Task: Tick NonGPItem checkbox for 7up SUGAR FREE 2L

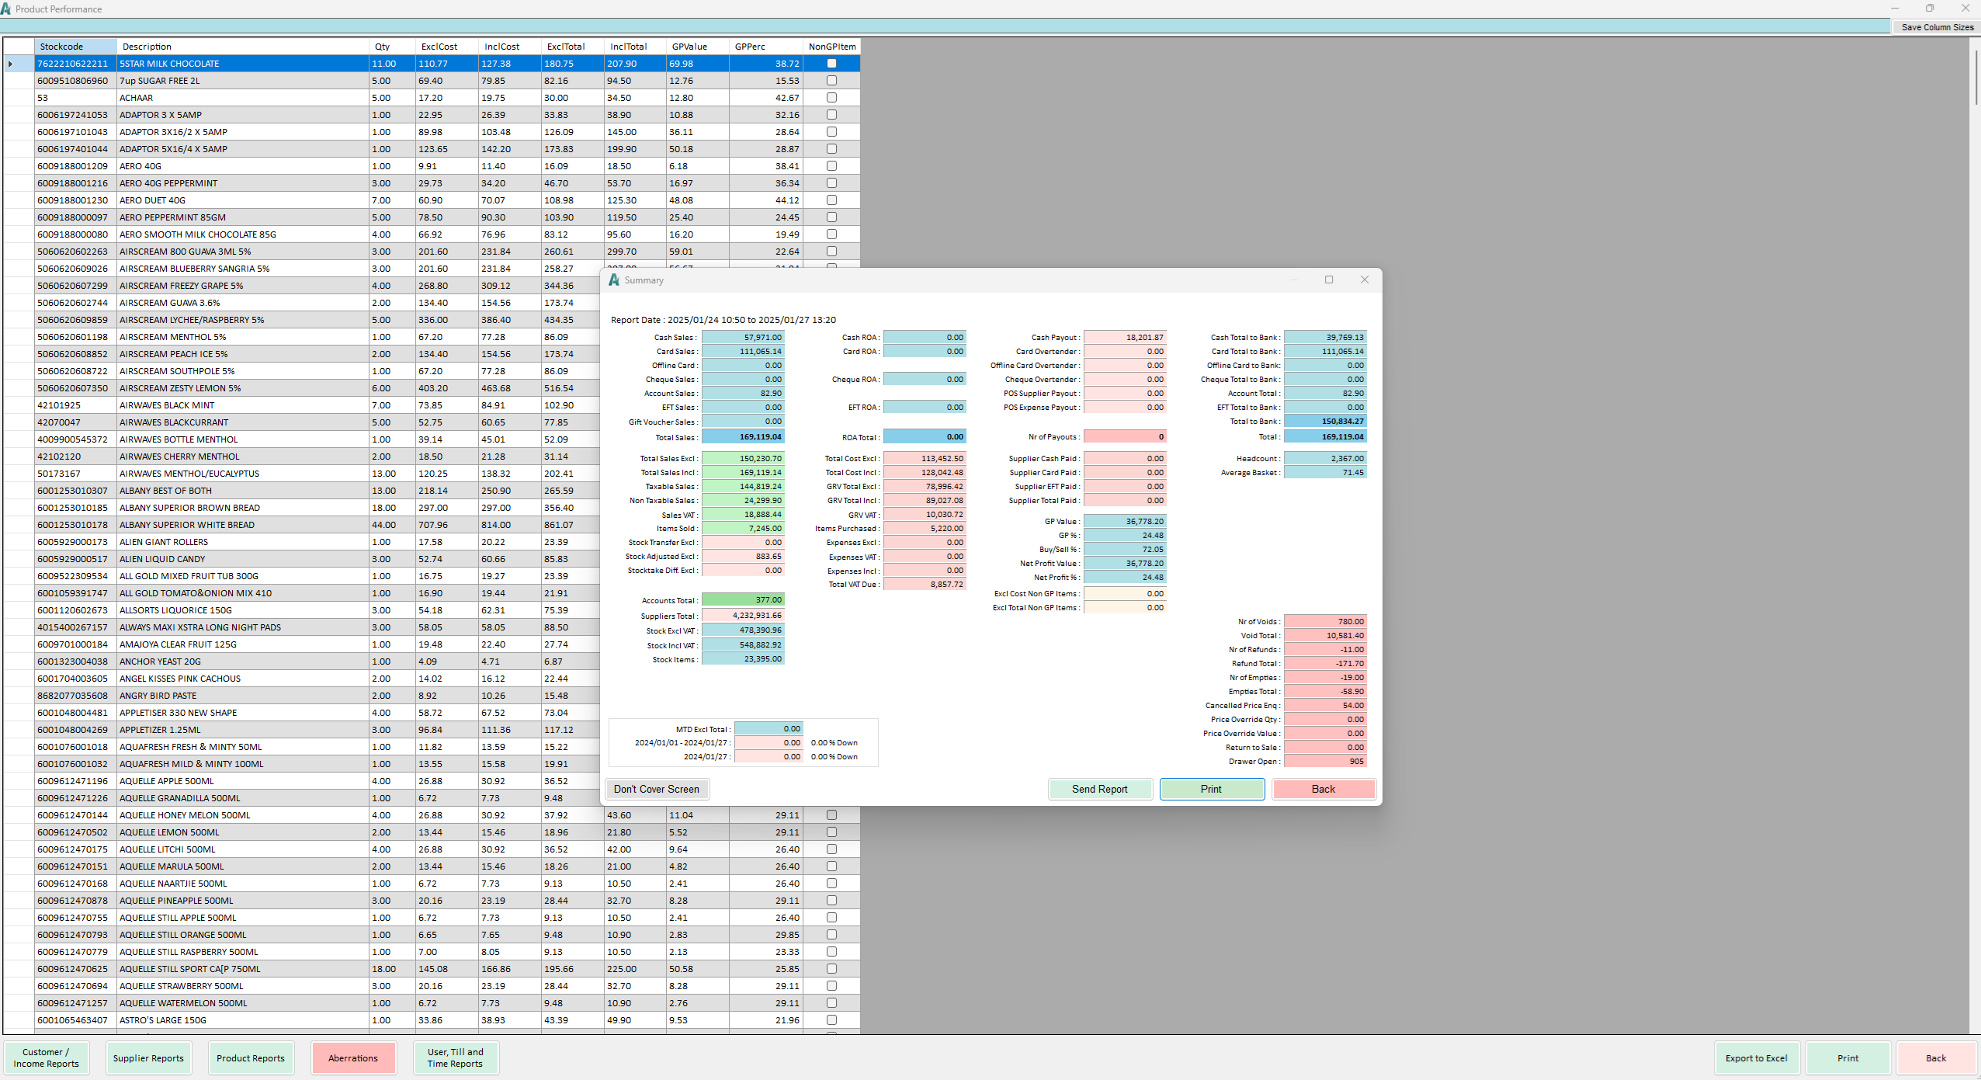Action: coord(831,81)
